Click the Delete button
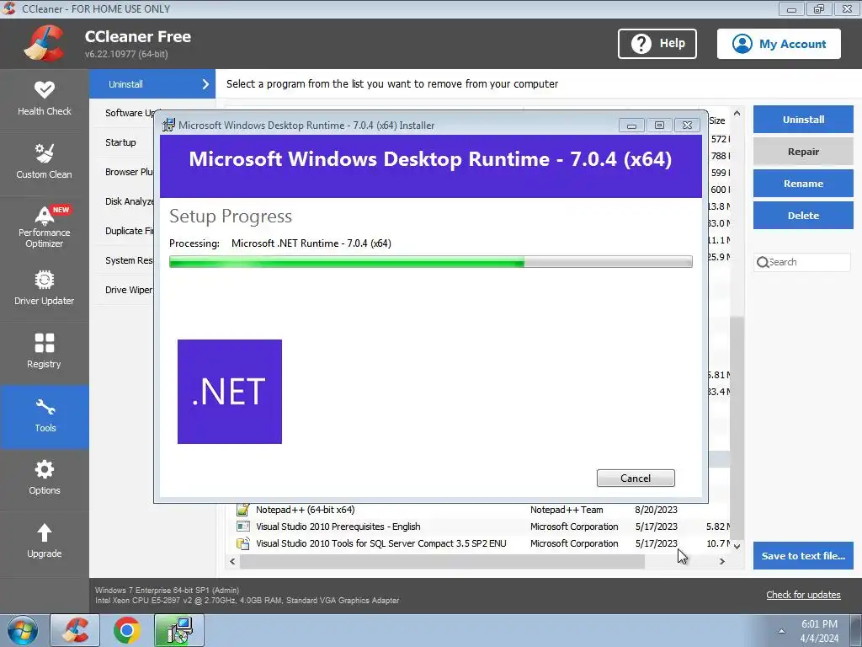 803,216
